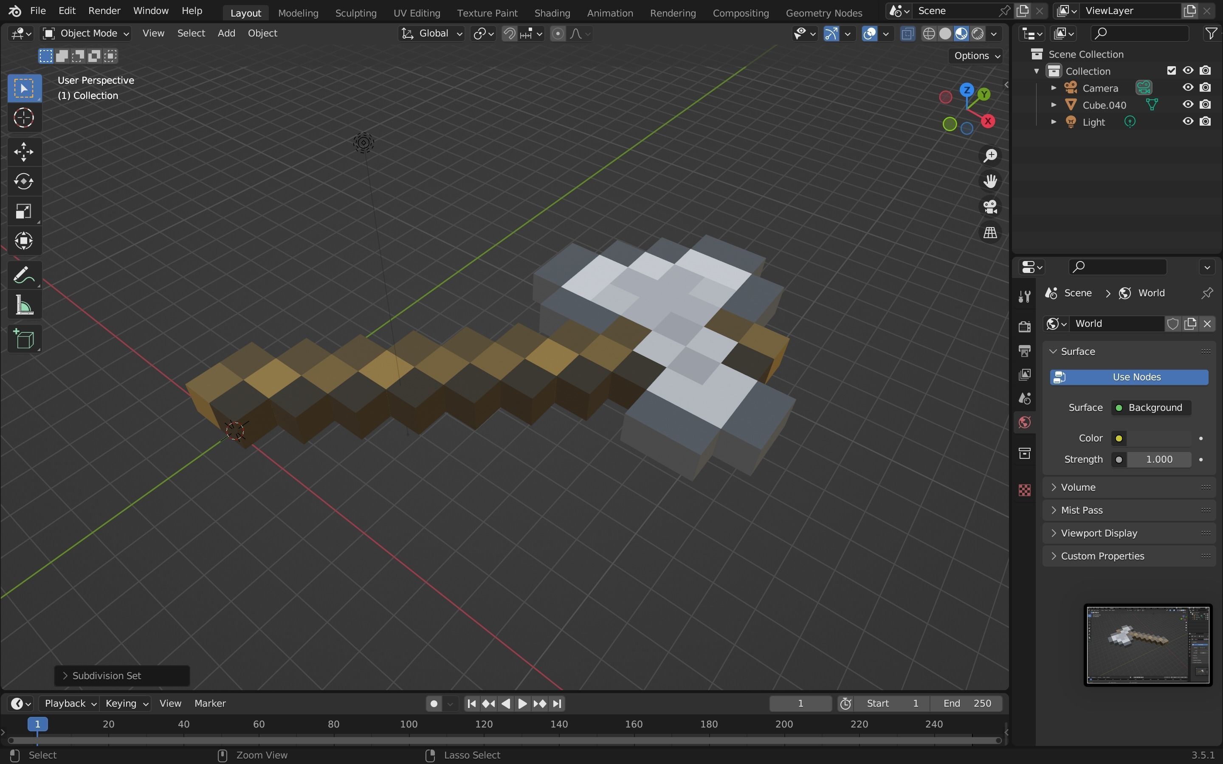Activate the Select Box tool
Screen dimensions: 1223x764
coord(24,88)
